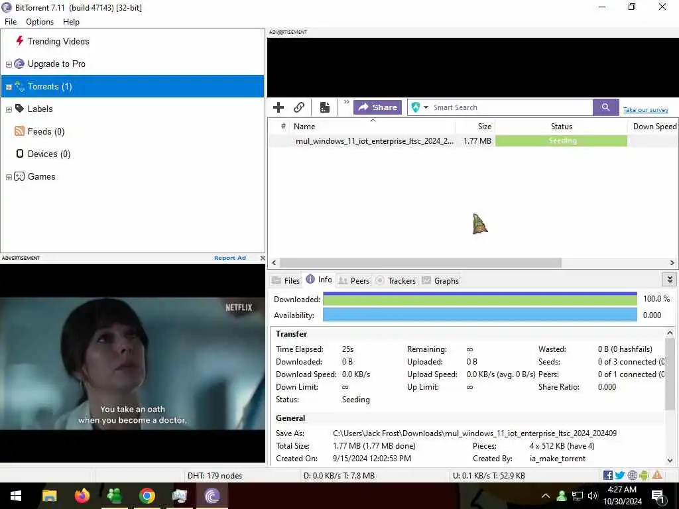This screenshot has height=509, width=679.
Task: Click the DHT: 179 nodes status text
Action: tap(215, 476)
